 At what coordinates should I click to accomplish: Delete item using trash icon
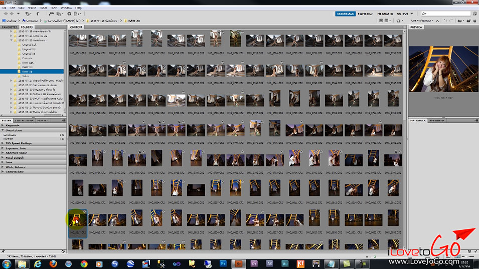coord(474,21)
